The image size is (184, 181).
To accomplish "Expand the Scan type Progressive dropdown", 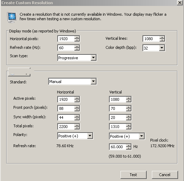I will point(94,58).
